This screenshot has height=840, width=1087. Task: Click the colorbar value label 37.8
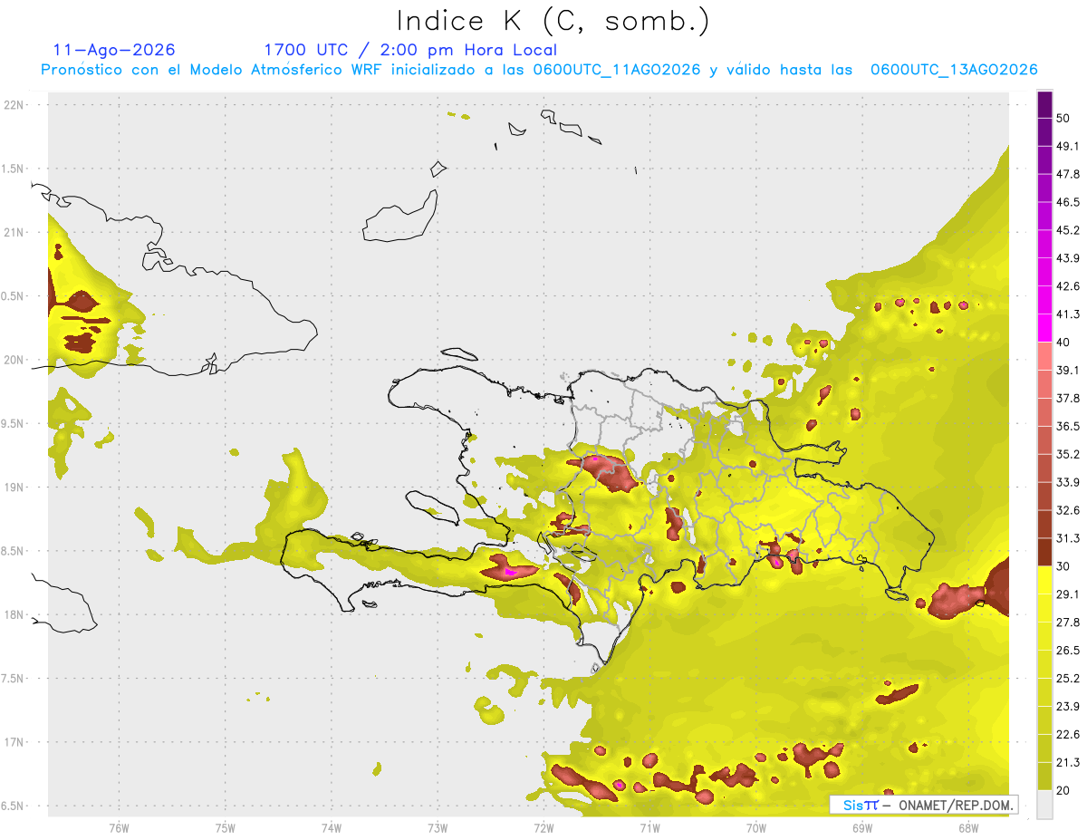pos(1068,398)
